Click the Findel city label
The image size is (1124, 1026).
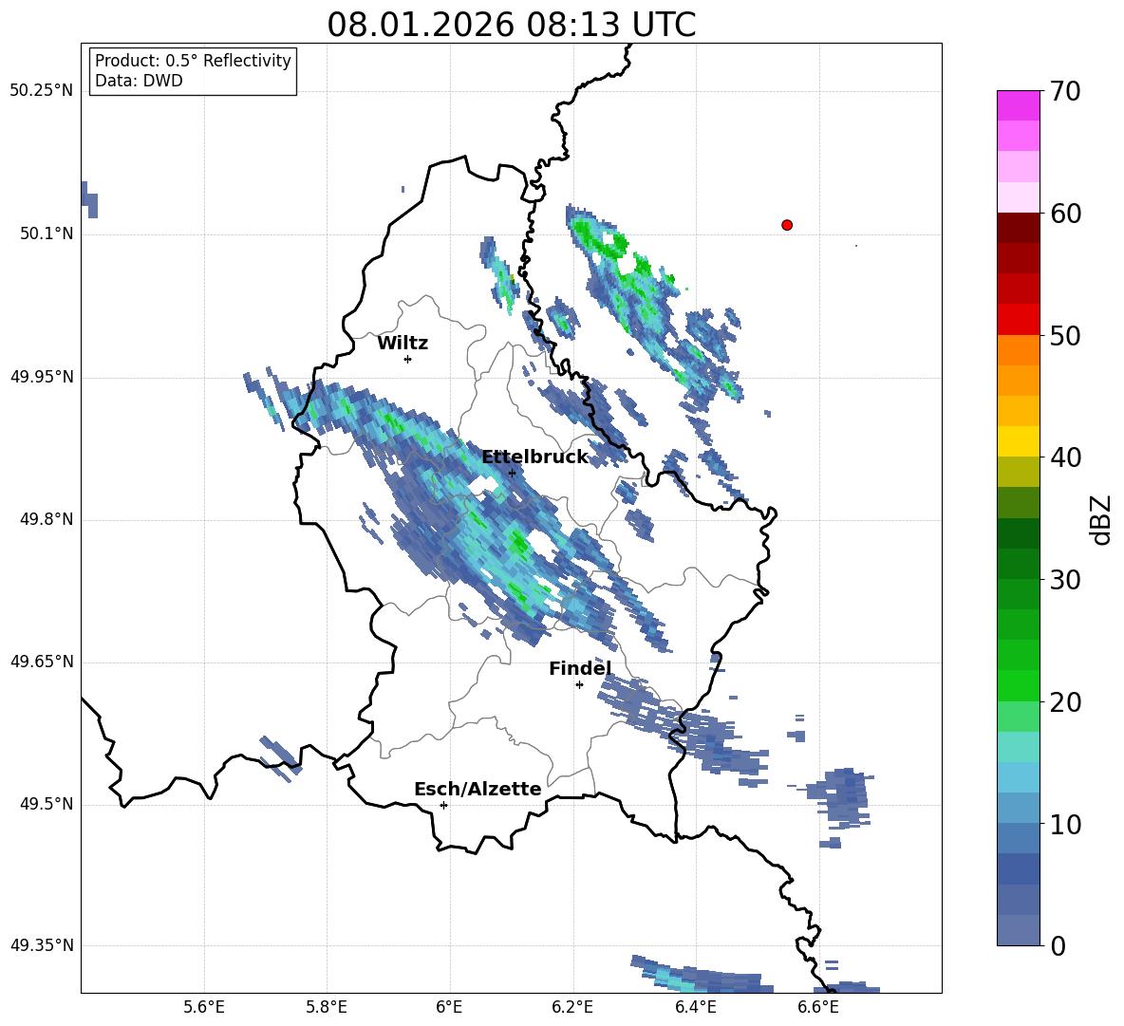coord(580,668)
